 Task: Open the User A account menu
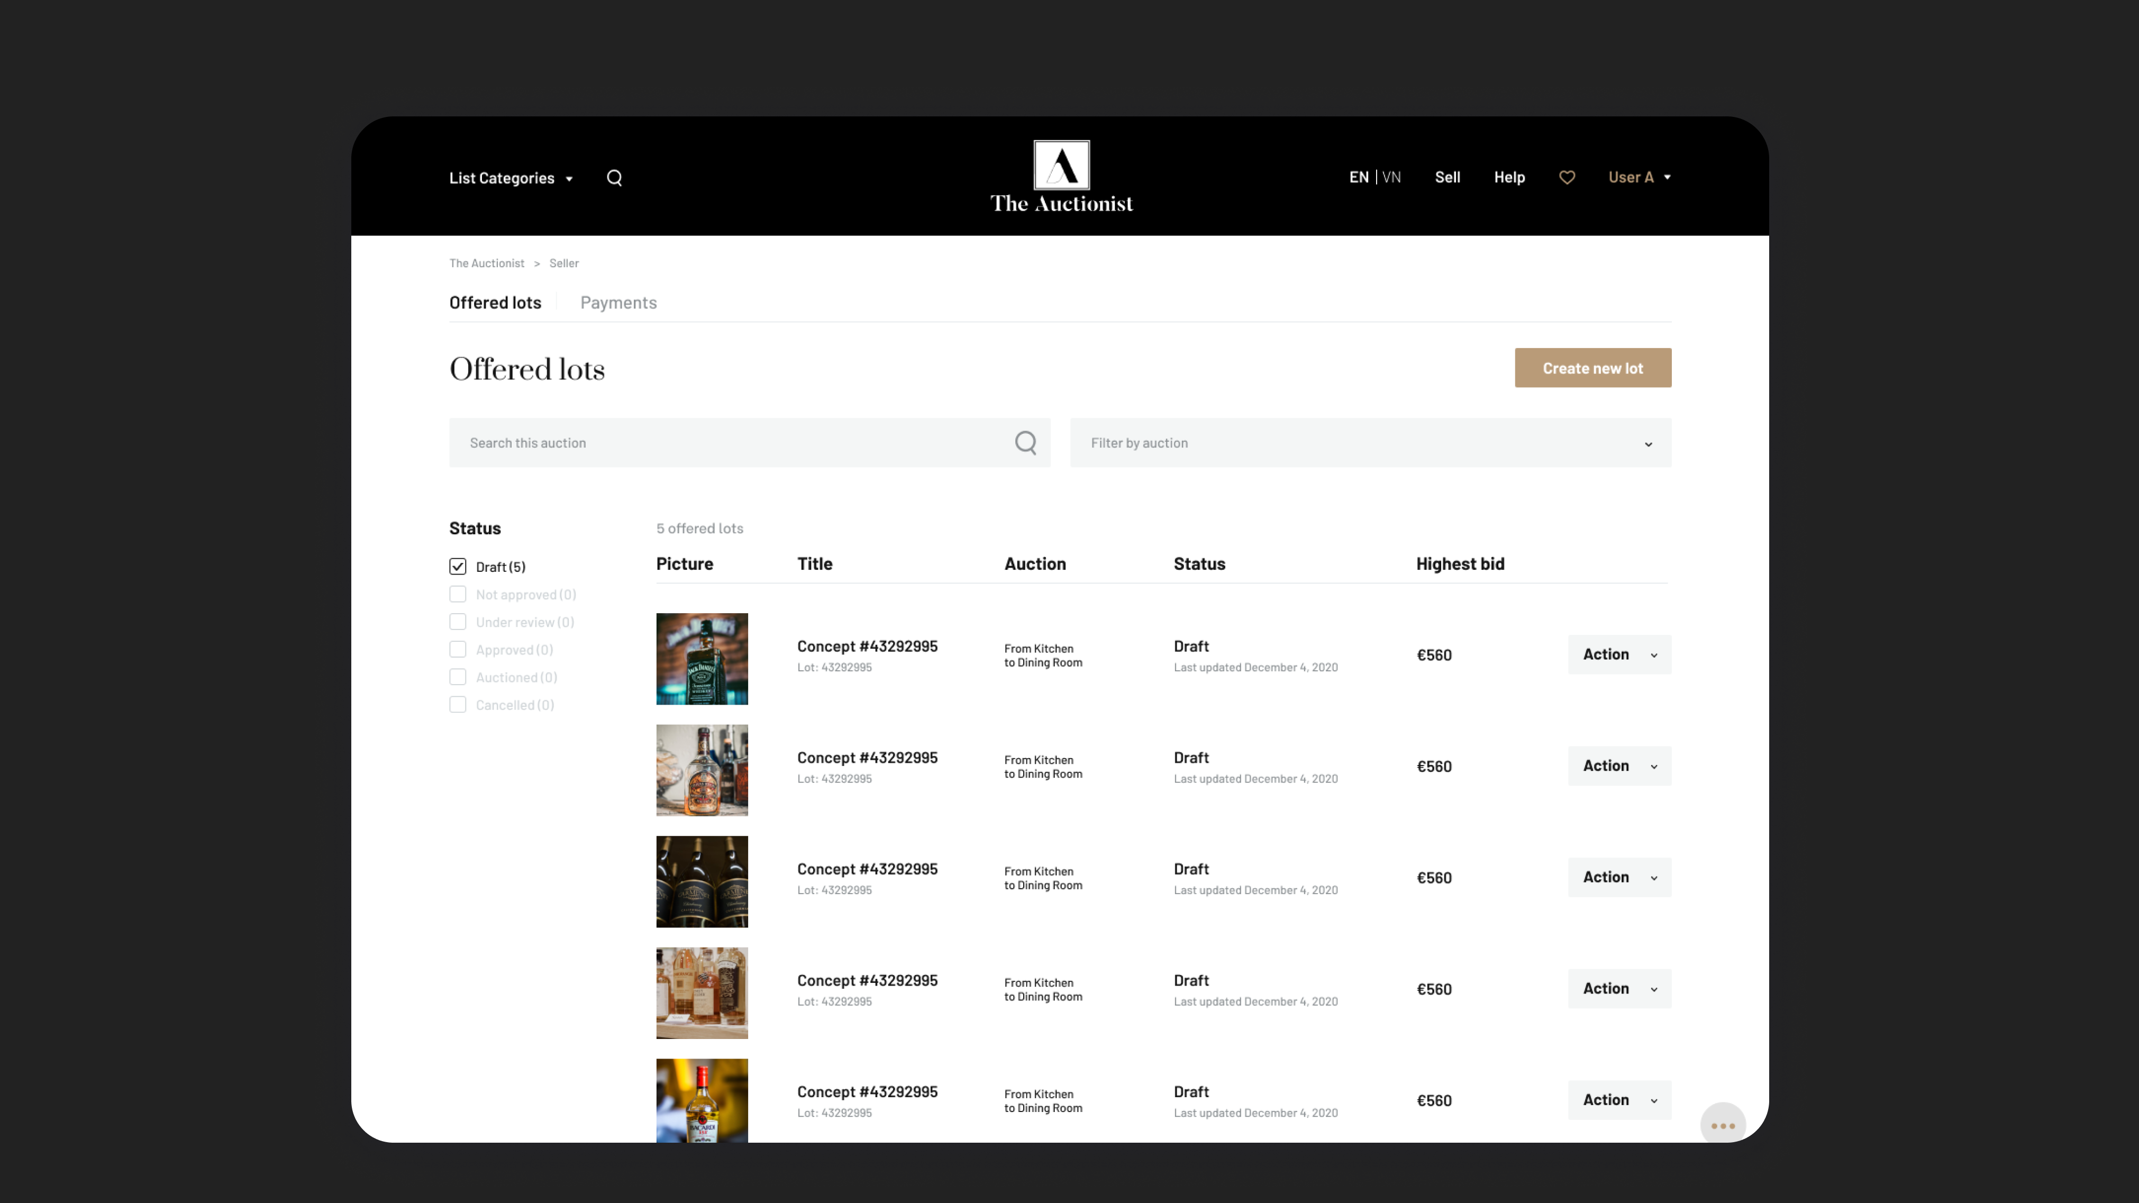(x=1639, y=177)
